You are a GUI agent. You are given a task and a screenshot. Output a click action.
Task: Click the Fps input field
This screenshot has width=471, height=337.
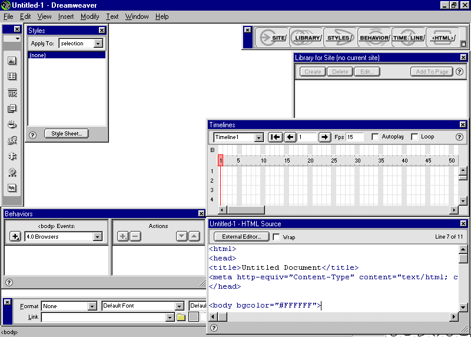point(354,137)
